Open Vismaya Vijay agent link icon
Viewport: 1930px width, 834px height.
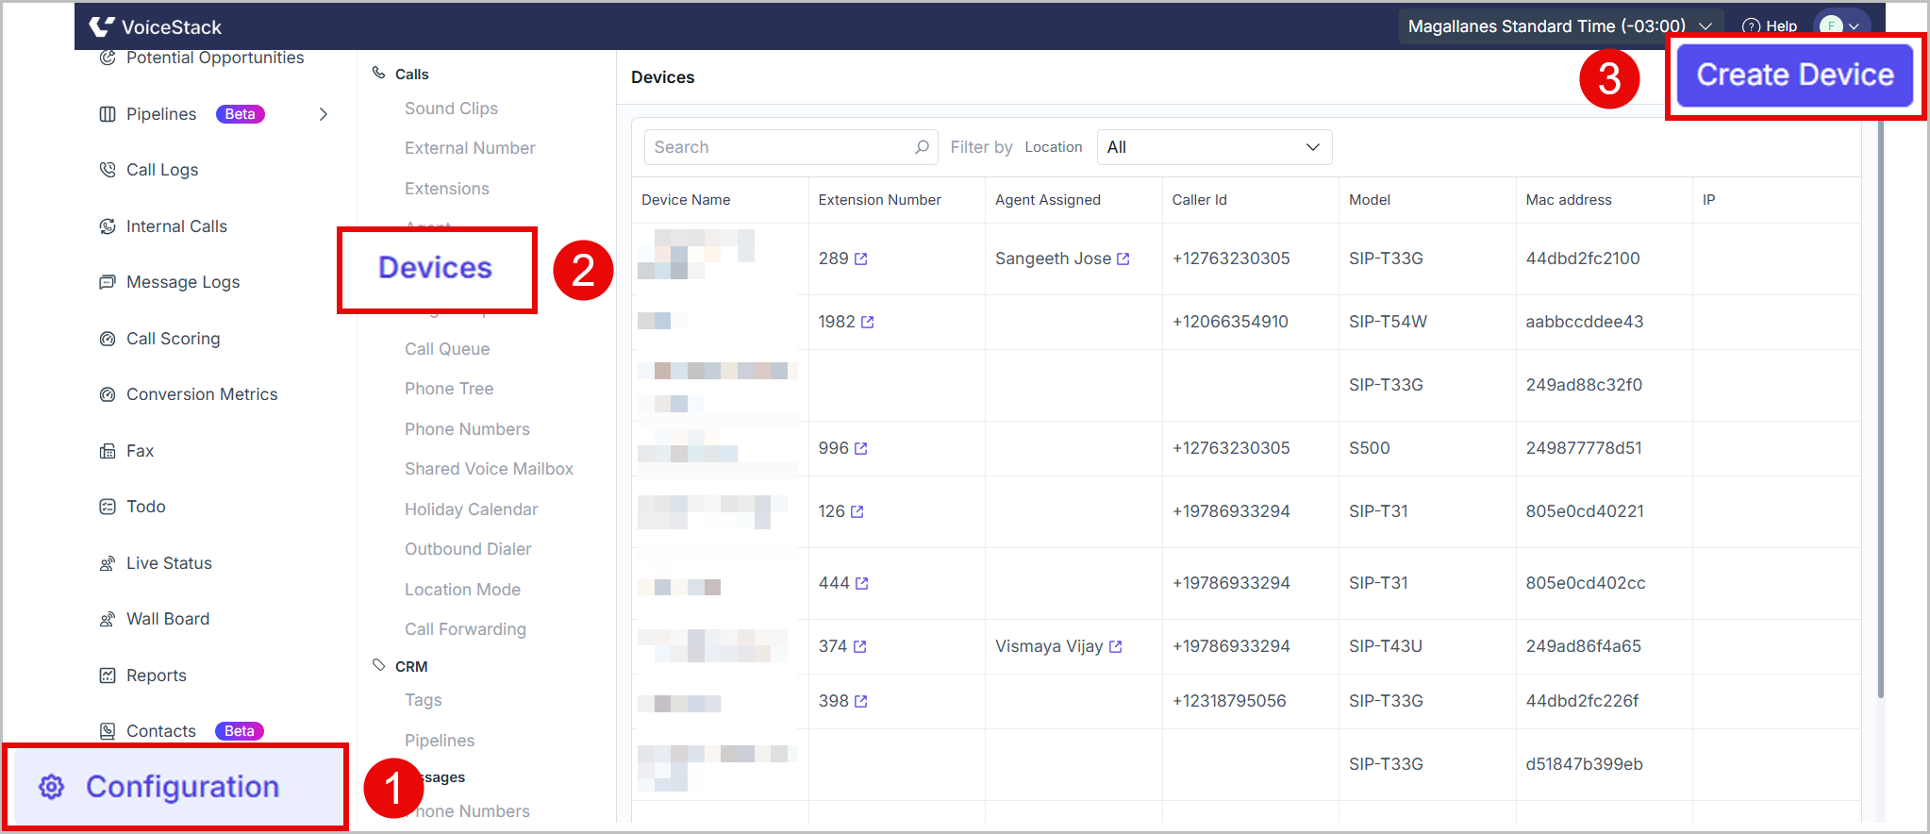tap(1116, 646)
